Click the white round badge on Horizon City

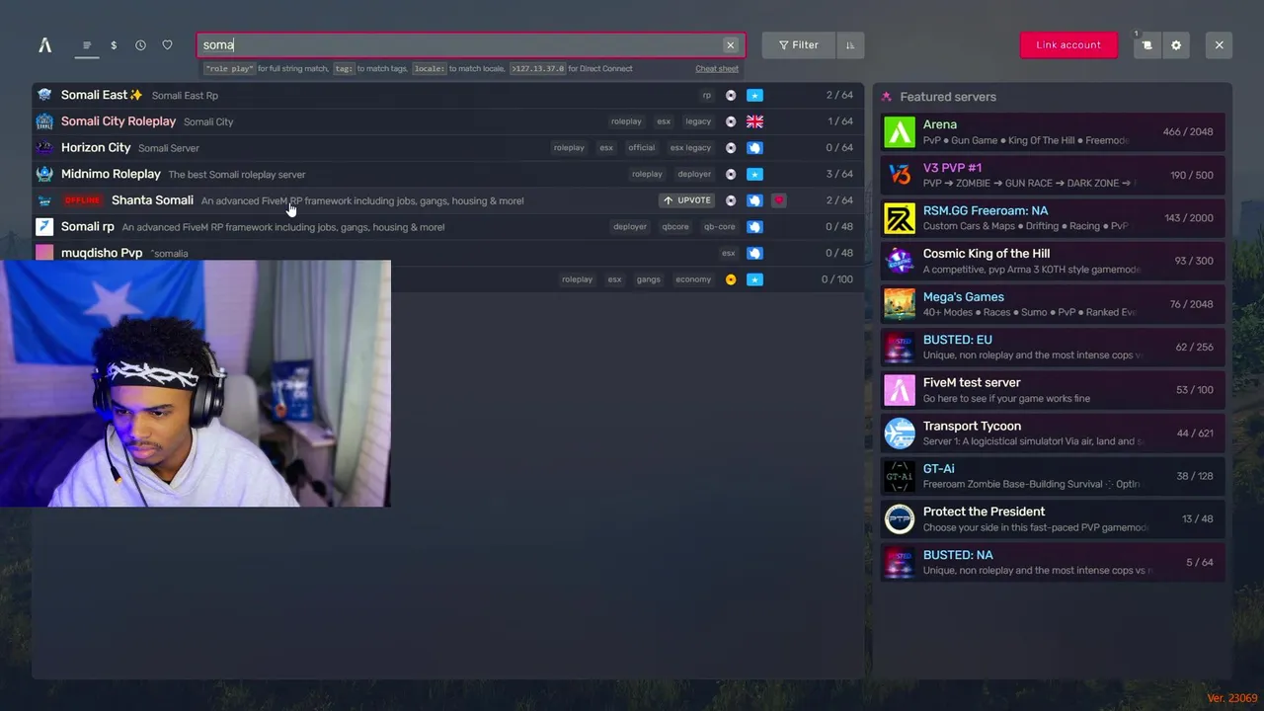731,148
